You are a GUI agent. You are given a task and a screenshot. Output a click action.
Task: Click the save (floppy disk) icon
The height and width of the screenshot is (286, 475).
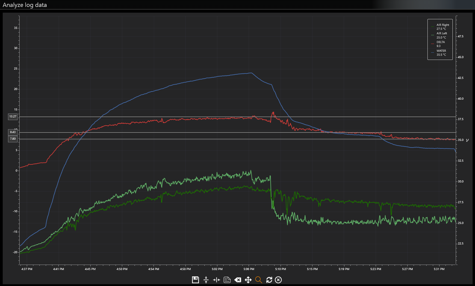(x=195, y=280)
